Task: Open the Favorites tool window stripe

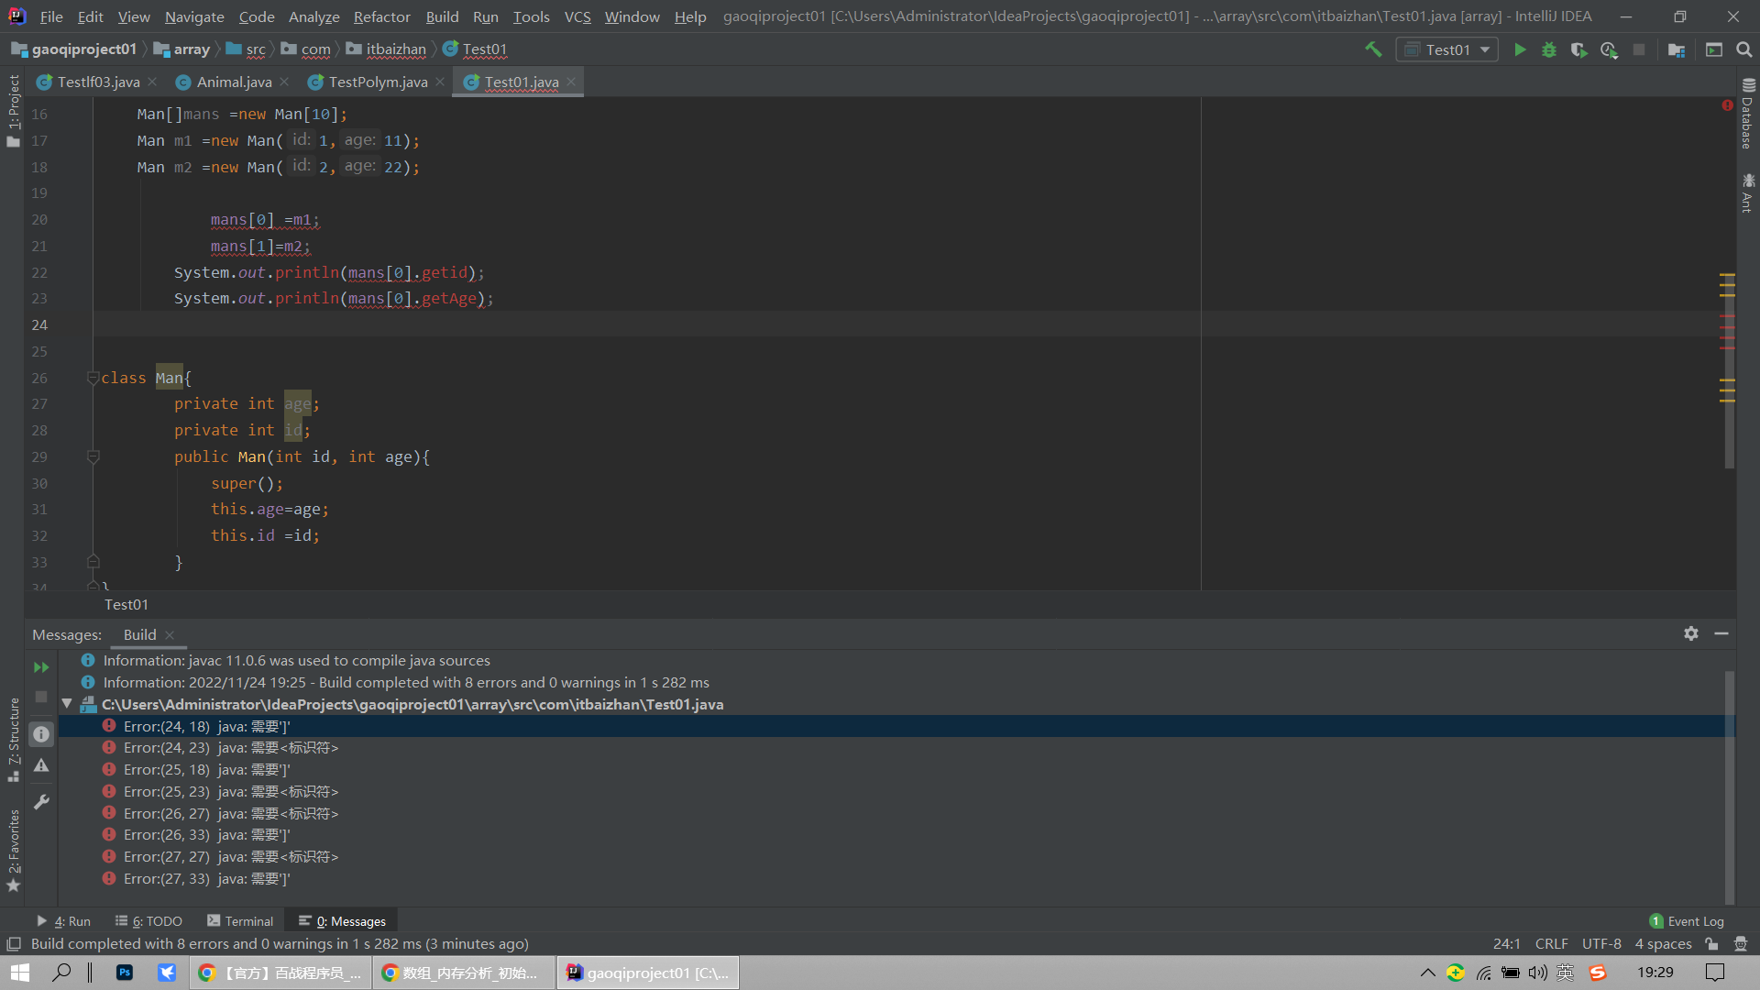Action: pyautogui.click(x=13, y=851)
